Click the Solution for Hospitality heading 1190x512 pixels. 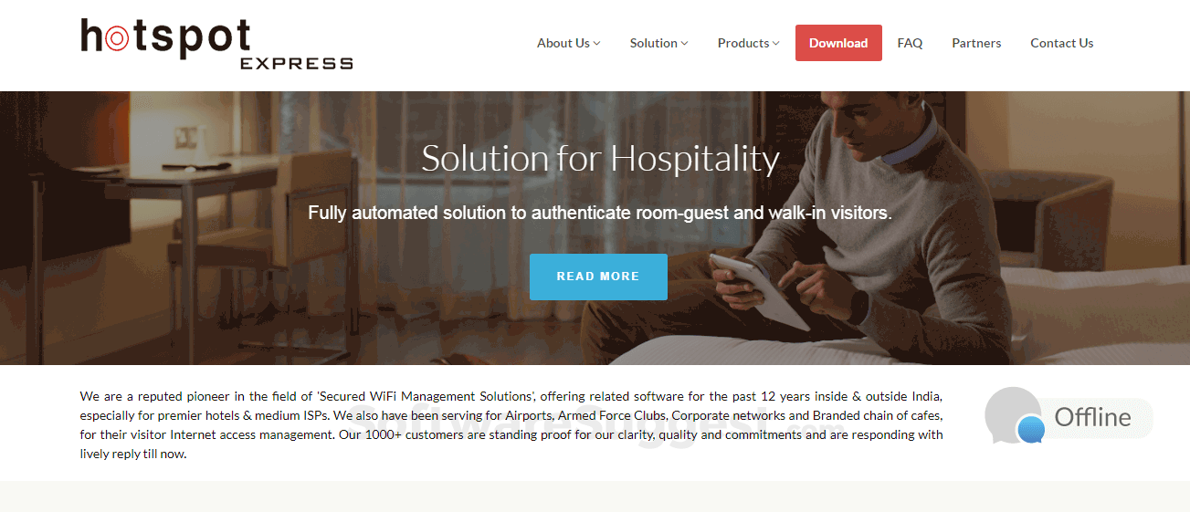pyautogui.click(x=600, y=159)
